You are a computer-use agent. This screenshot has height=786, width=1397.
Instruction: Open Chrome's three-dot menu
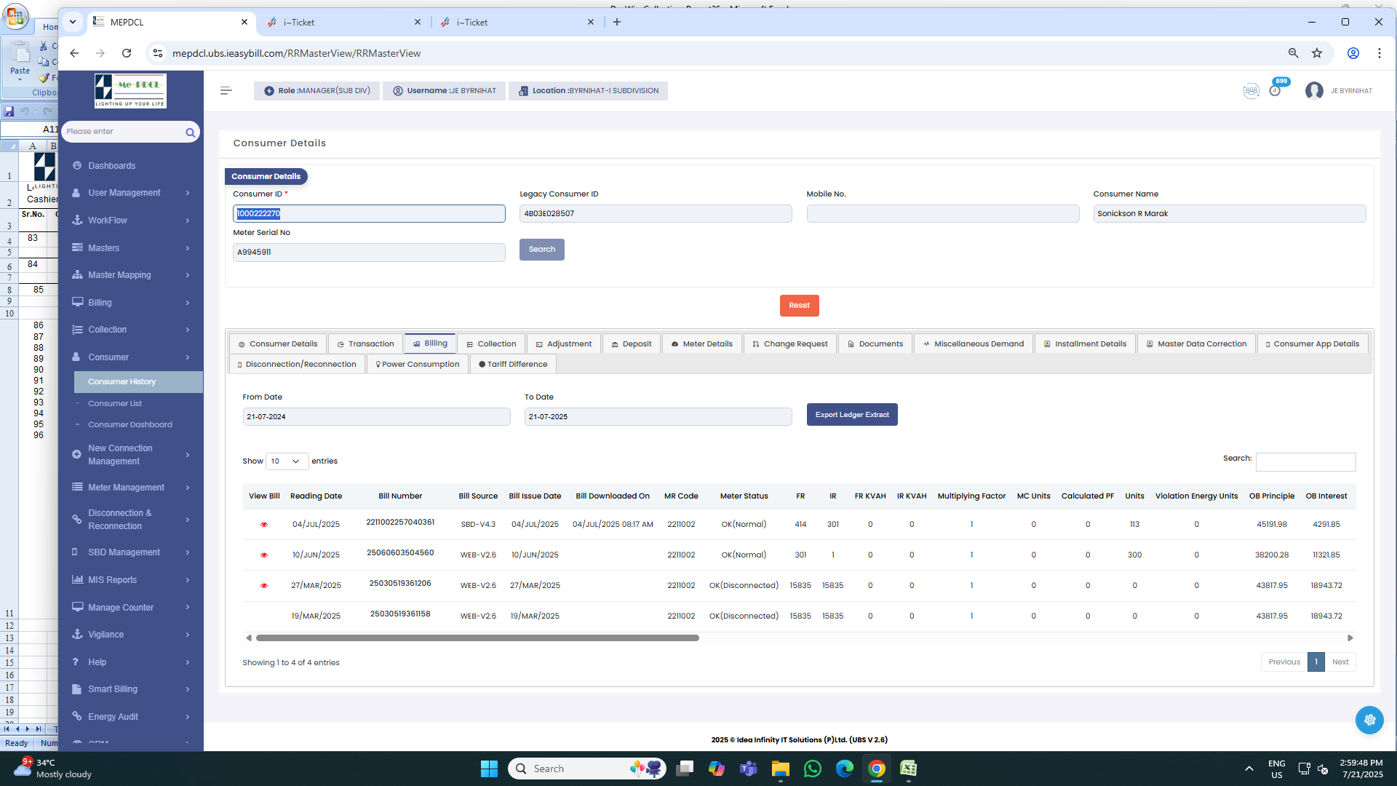pyautogui.click(x=1380, y=53)
